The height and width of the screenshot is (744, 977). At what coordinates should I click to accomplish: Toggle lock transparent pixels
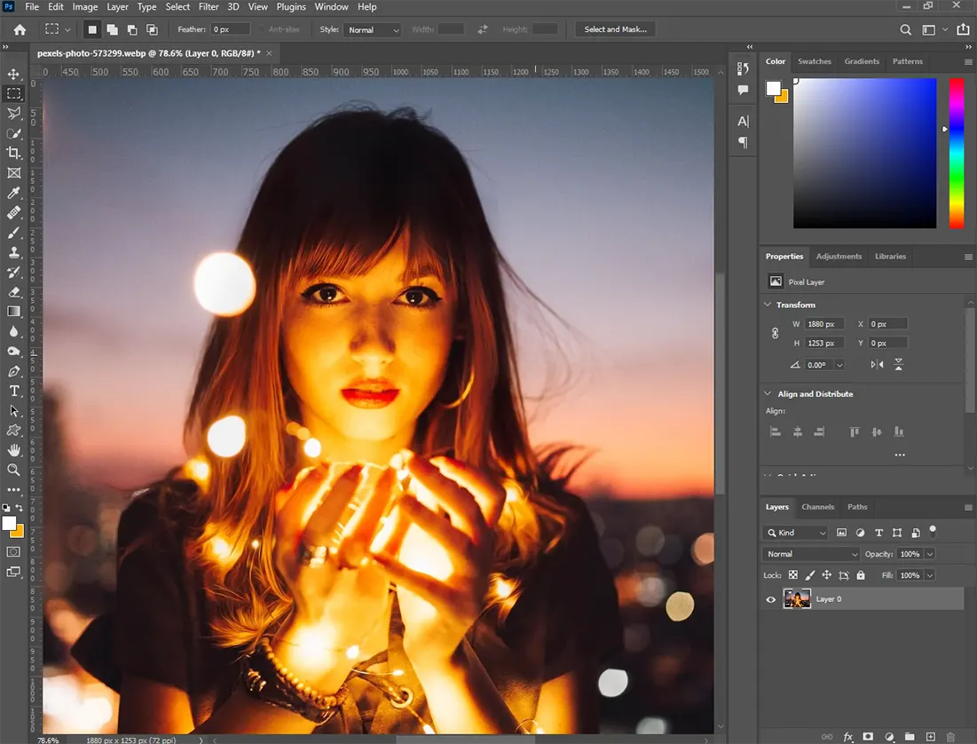(793, 575)
